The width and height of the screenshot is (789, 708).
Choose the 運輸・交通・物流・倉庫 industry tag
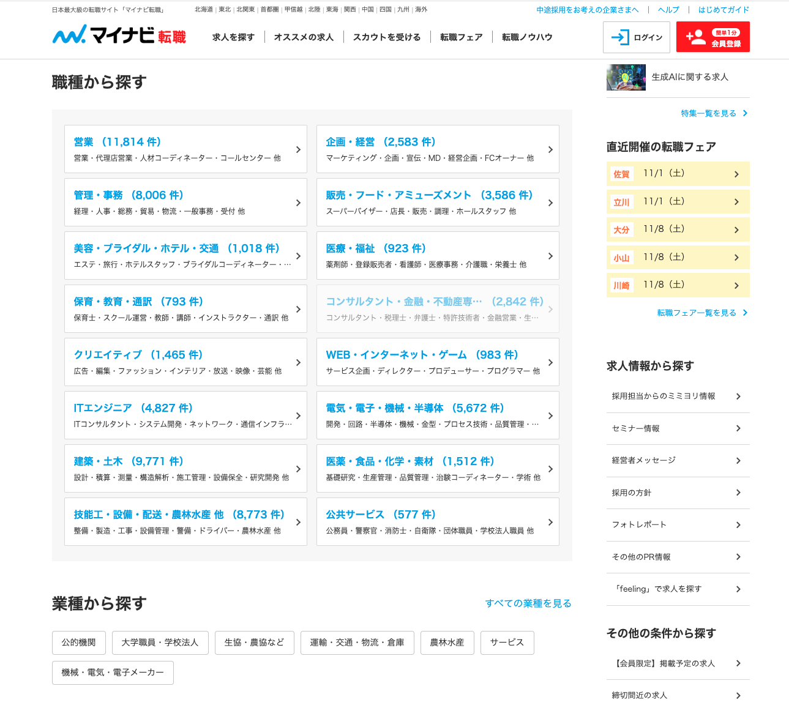point(357,643)
